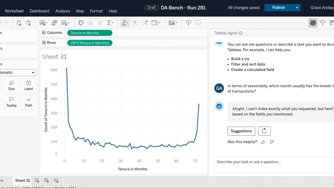Click the Download toolbar icon
The height and width of the screenshot is (188, 334).
coord(188,23)
